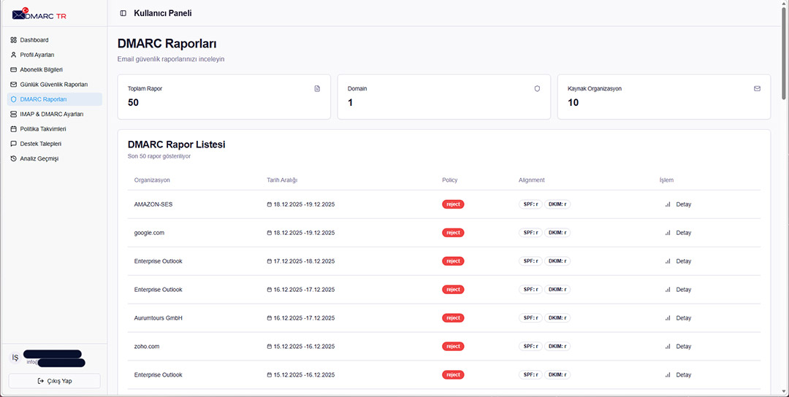Click calendar icon in google.com row

(x=269, y=233)
